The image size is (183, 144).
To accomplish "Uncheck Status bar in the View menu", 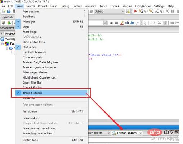I will (x=52, y=47).
